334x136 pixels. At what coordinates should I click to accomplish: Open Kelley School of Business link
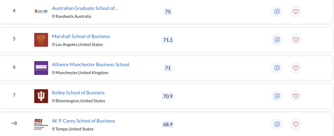[x=78, y=93]
